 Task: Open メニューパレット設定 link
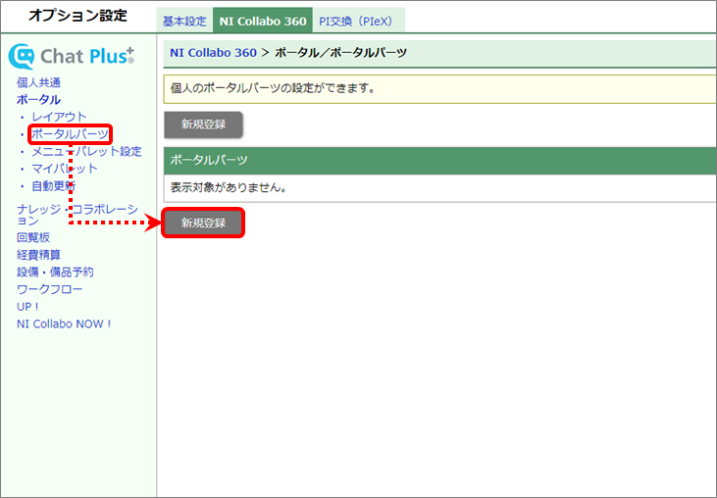pos(87,151)
